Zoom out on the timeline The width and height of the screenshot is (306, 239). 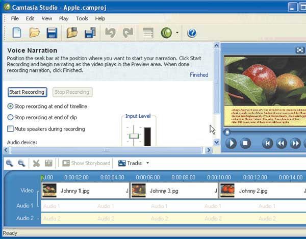(21, 163)
